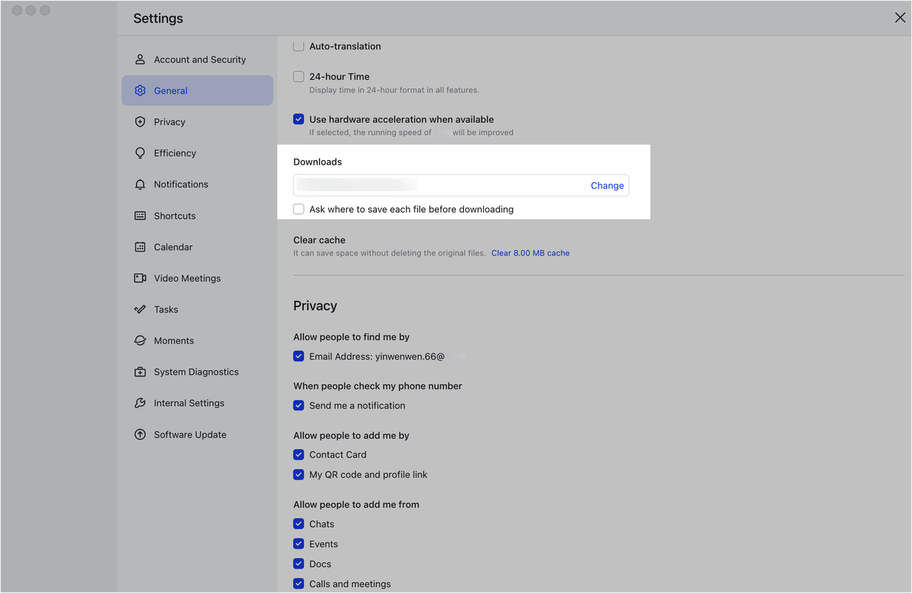Disable hardware acceleration checkbox
Viewport: 912px width, 593px height.
click(x=299, y=120)
